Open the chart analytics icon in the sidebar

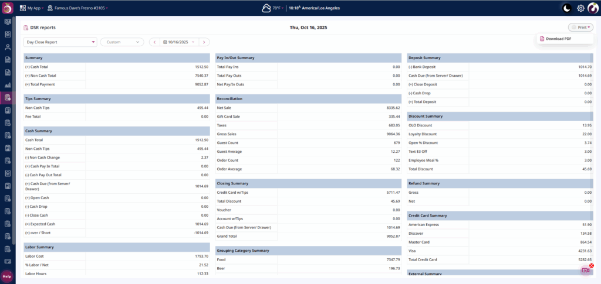[8, 85]
